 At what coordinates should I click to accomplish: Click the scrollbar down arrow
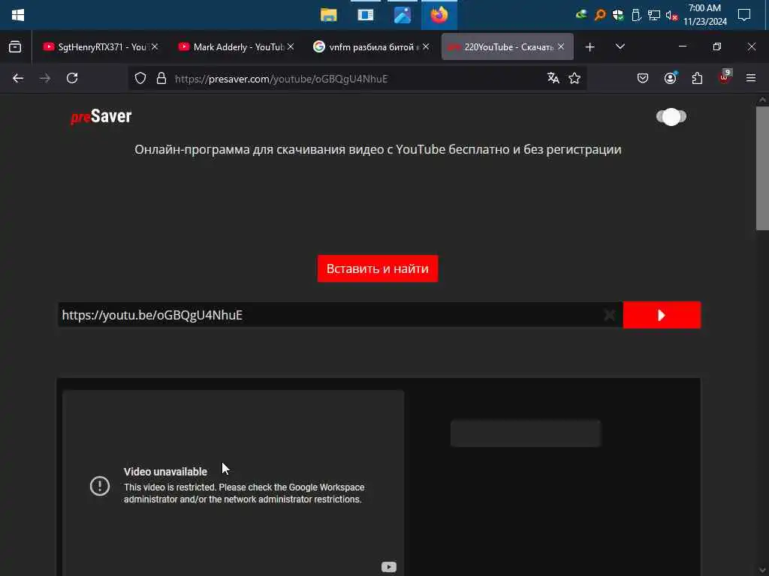[x=762, y=571]
